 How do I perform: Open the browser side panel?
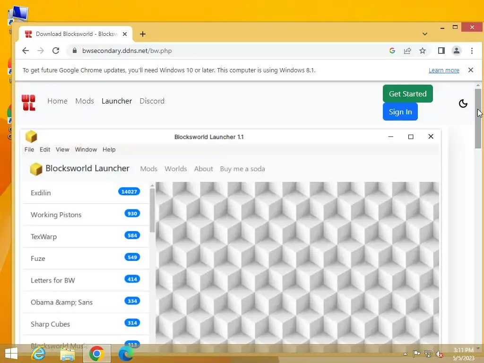point(441,51)
